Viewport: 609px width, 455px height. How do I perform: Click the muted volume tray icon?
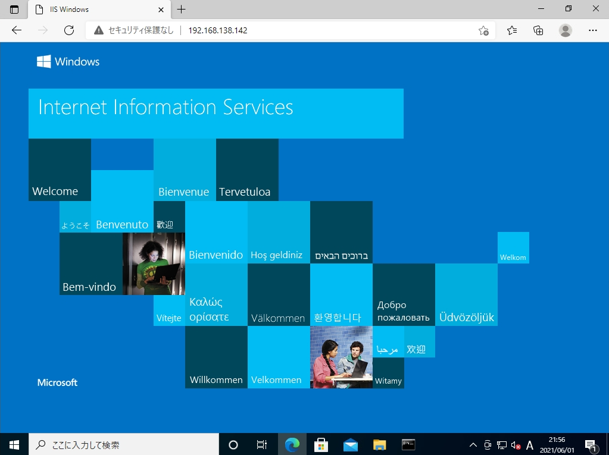[516, 444]
